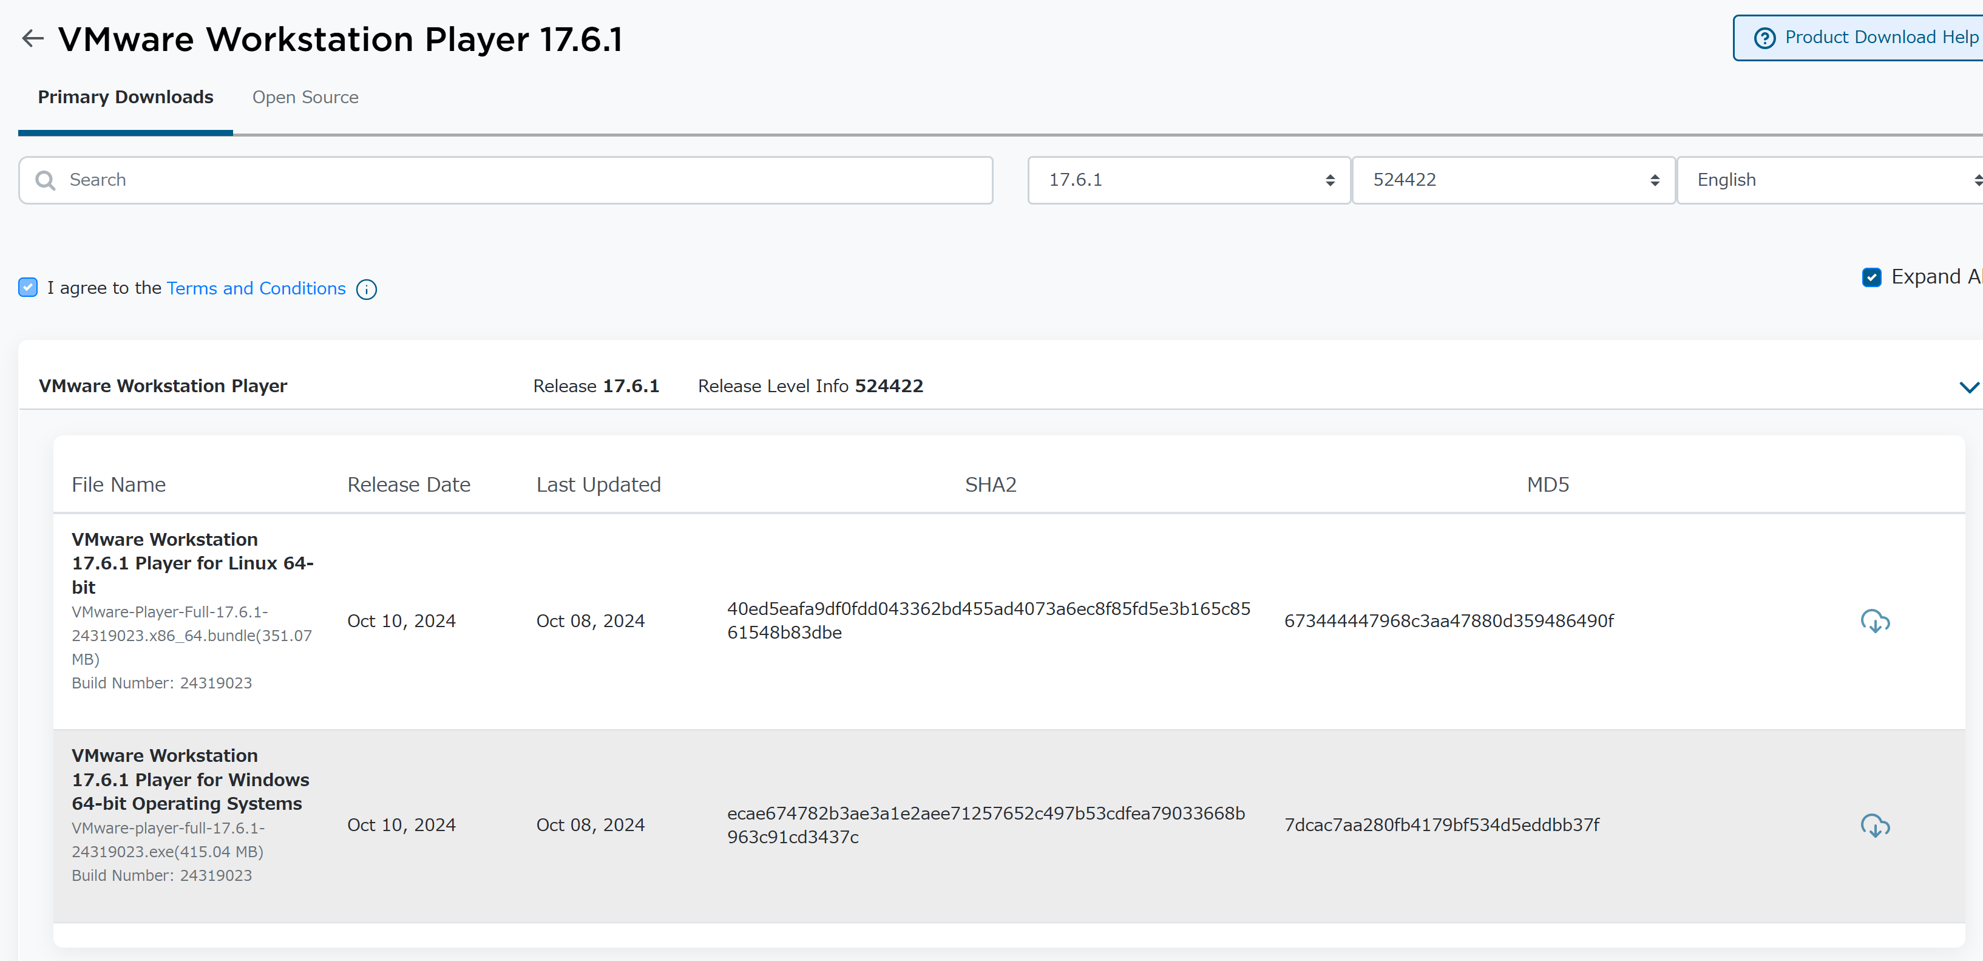Click the Player for Windows file title
This screenshot has width=1983, height=961.
point(189,779)
